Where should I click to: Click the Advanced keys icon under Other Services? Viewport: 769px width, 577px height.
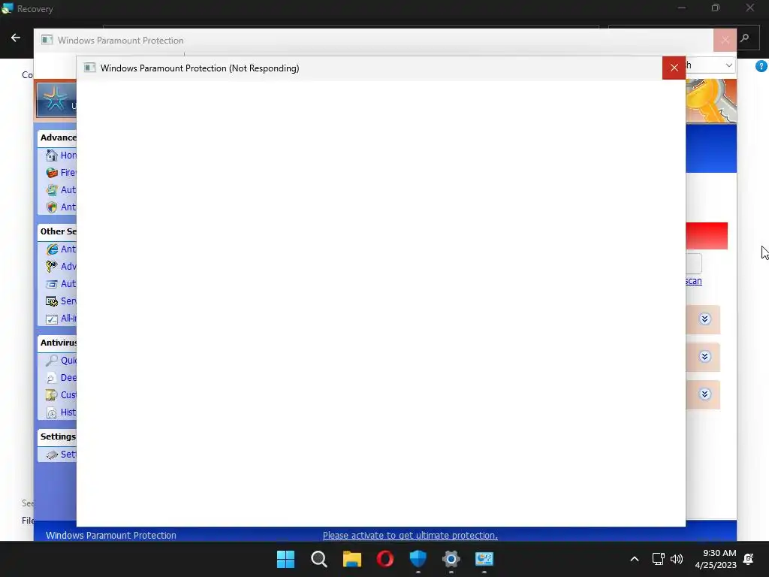point(52,267)
